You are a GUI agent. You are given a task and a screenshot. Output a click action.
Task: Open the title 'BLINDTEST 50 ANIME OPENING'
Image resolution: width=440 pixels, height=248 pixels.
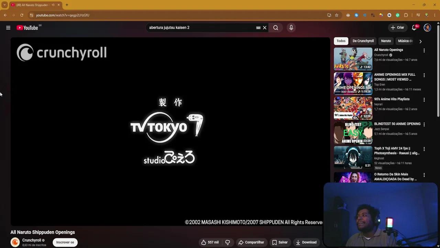397,124
